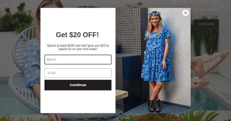Click the empty area below the Continue button
The height and width of the screenshot is (121, 231).
78,102
